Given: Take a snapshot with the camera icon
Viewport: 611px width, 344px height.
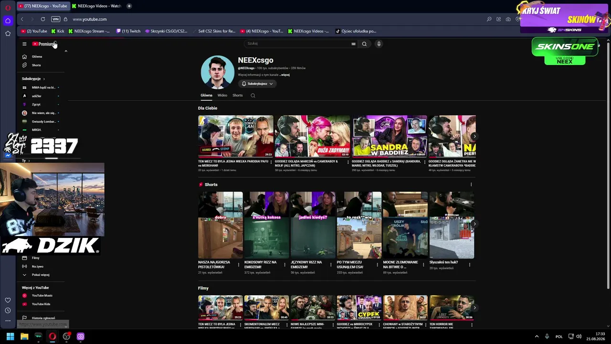Looking at the screenshot, I should pos(508,19).
